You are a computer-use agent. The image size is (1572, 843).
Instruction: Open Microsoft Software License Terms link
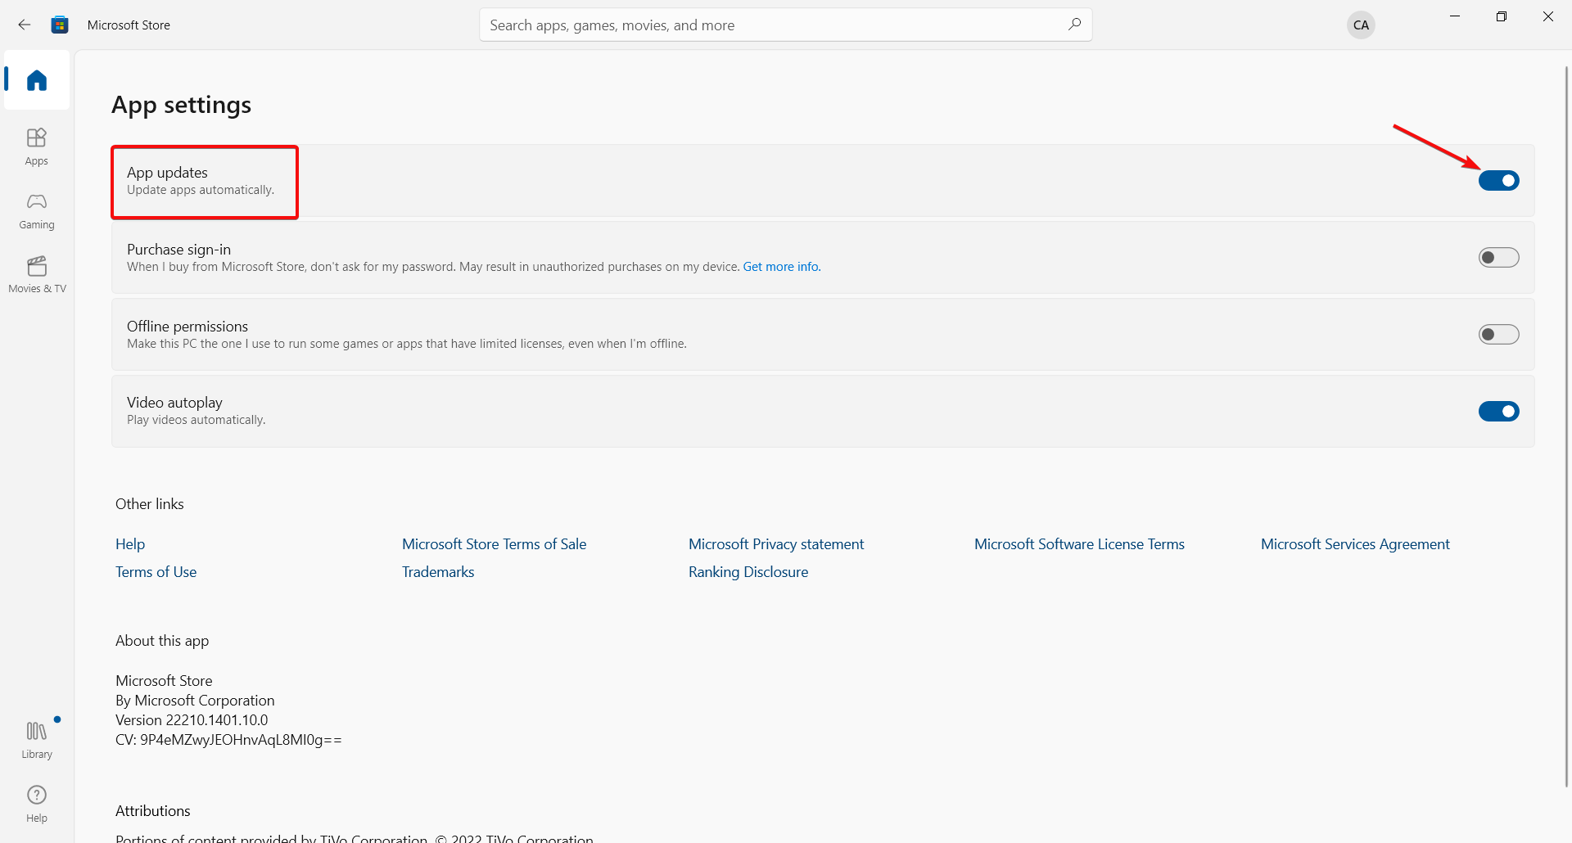click(1079, 544)
